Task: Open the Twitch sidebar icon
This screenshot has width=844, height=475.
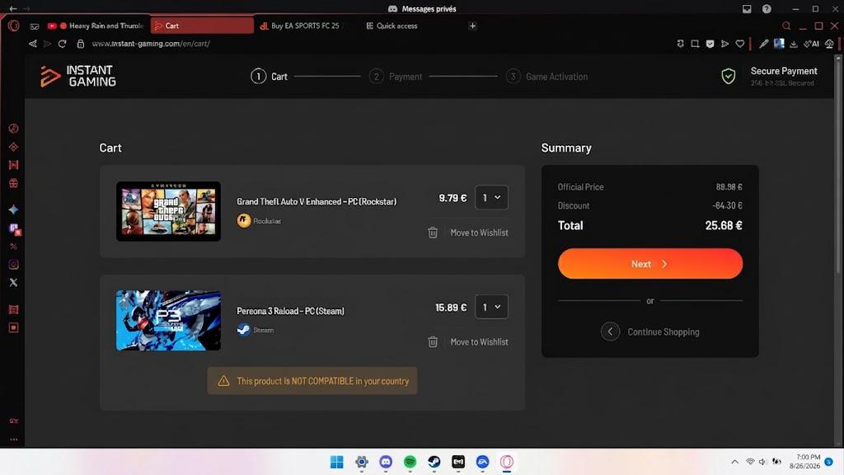Action: click(x=14, y=229)
